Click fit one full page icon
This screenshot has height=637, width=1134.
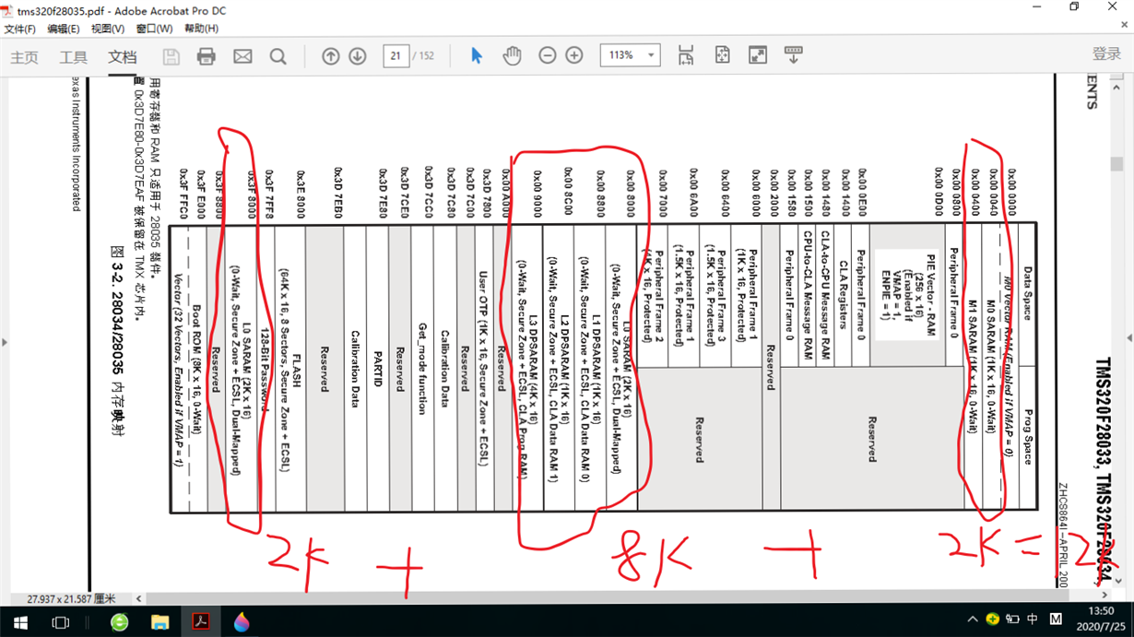pos(722,55)
